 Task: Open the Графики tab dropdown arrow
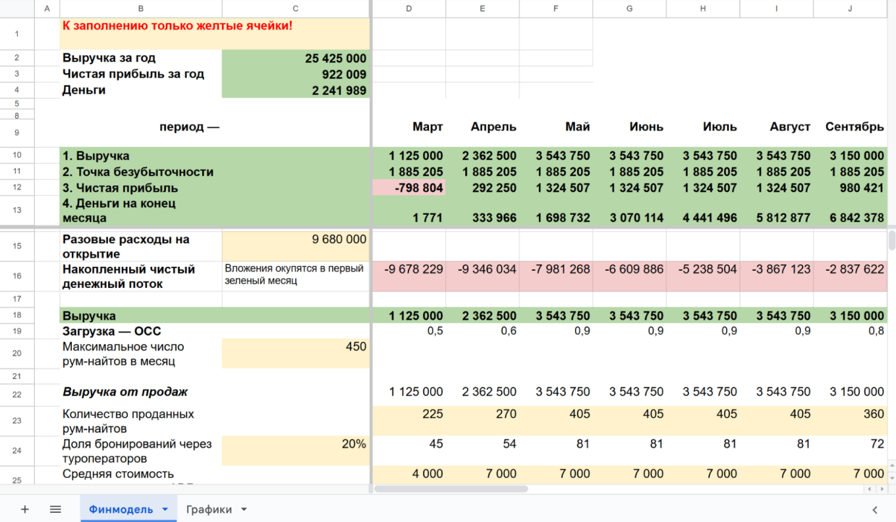(x=244, y=509)
